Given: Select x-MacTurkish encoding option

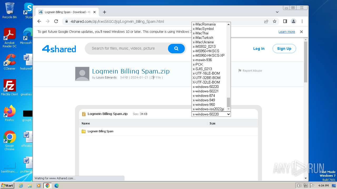Looking at the screenshot, I should pyautogui.click(x=209, y=38).
